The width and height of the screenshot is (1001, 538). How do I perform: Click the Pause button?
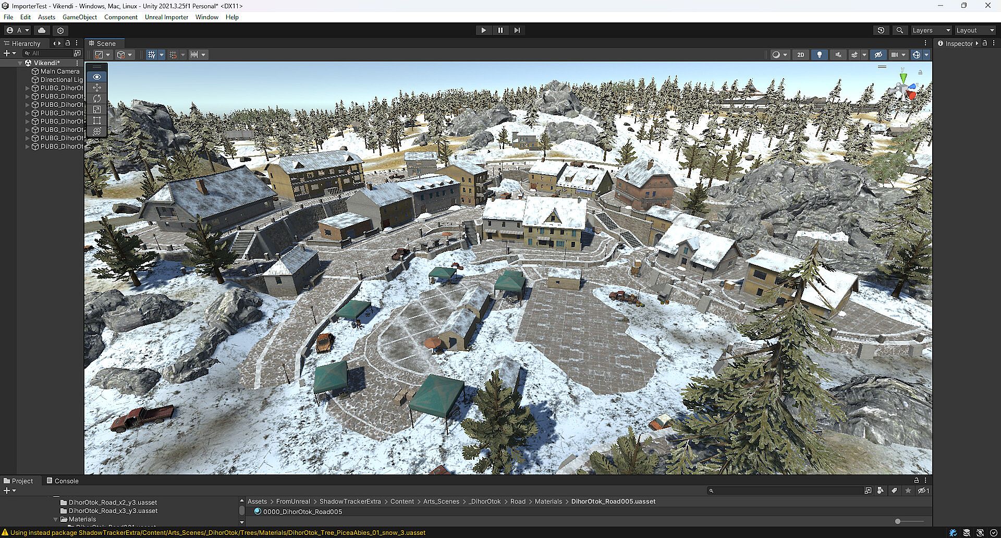coord(500,30)
